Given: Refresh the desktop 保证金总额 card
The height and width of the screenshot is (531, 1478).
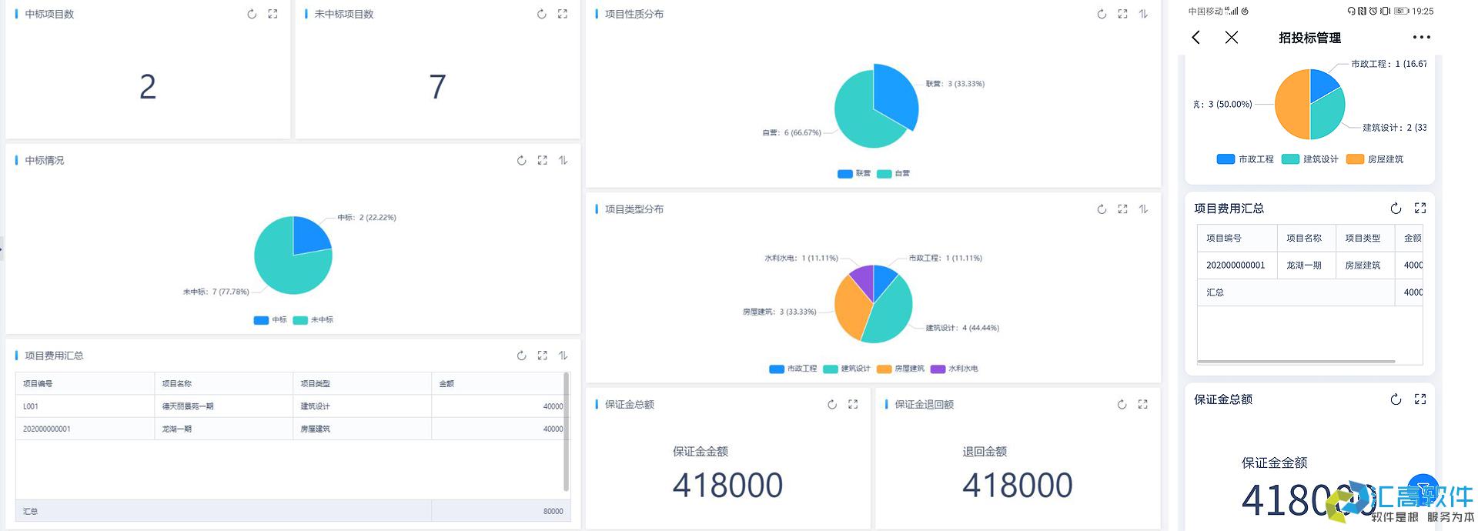Looking at the screenshot, I should (x=832, y=404).
